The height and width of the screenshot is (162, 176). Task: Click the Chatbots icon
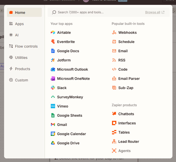click(x=114, y=114)
